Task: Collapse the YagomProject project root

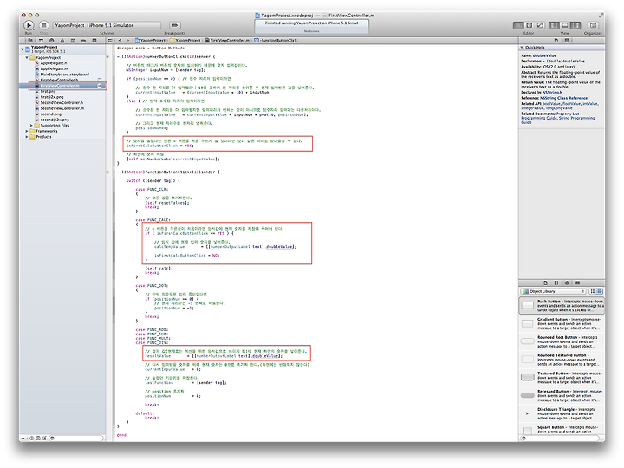Action: [x=23, y=49]
